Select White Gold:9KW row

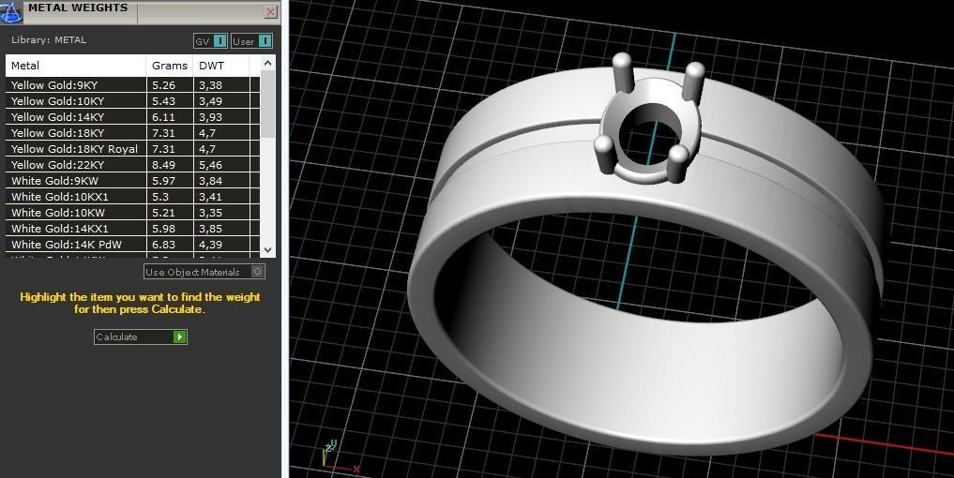coord(132,181)
